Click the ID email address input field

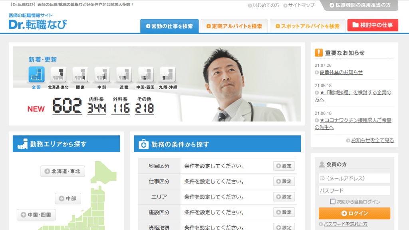click(x=354, y=178)
